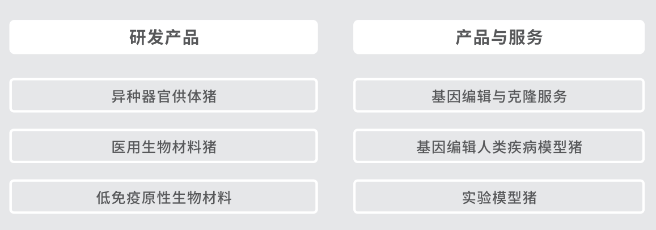View details for xenotransplant donor pig 异种器官供体猪
This screenshot has width=656, height=230.
[164, 95]
